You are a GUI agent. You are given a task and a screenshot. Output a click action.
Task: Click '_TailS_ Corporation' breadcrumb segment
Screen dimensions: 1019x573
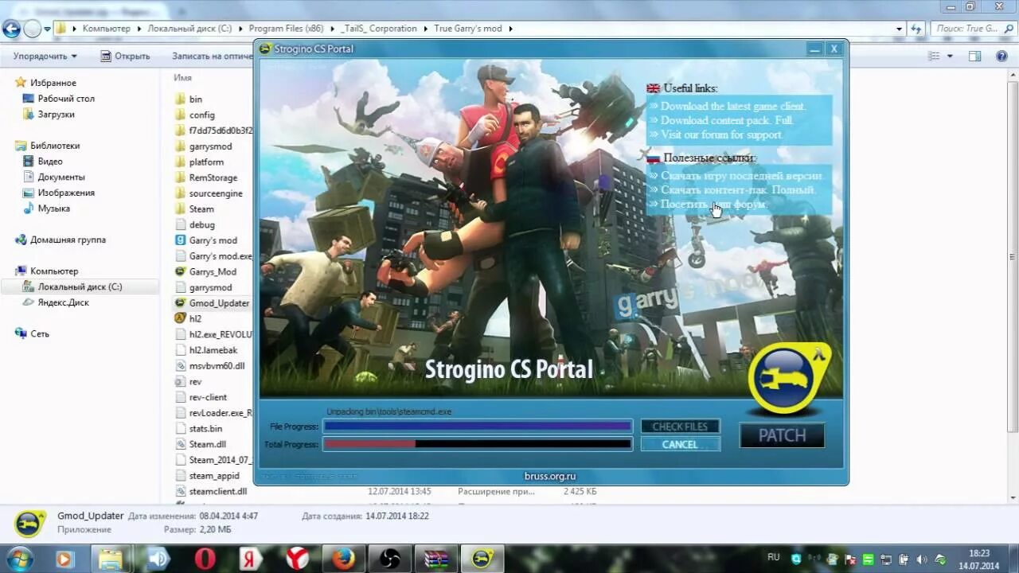pos(379,29)
